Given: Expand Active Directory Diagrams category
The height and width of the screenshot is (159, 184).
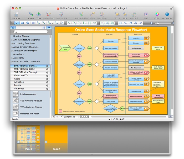Looking at the screenshot, I should click(x=12, y=47).
